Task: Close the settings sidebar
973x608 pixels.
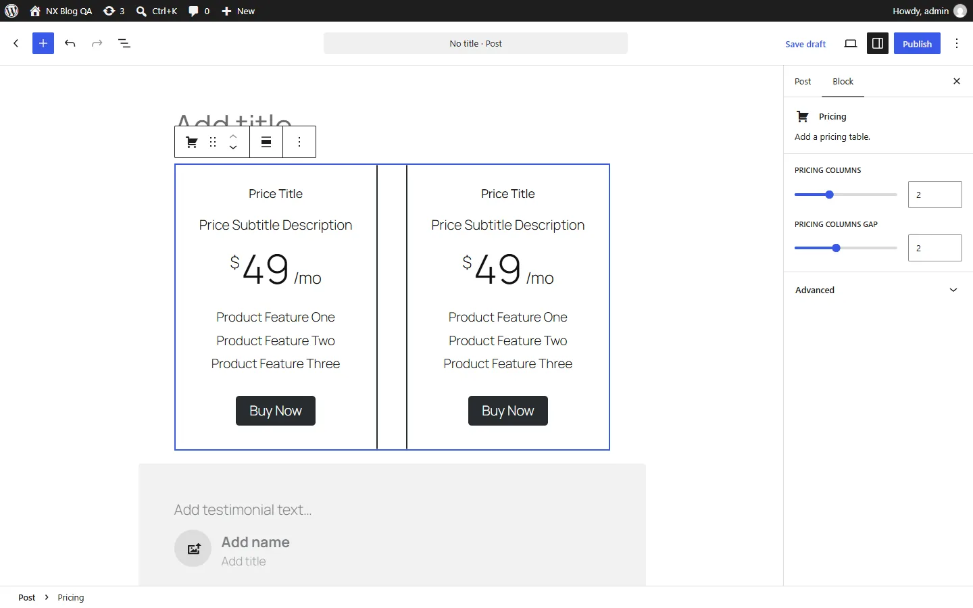Action: [957, 81]
